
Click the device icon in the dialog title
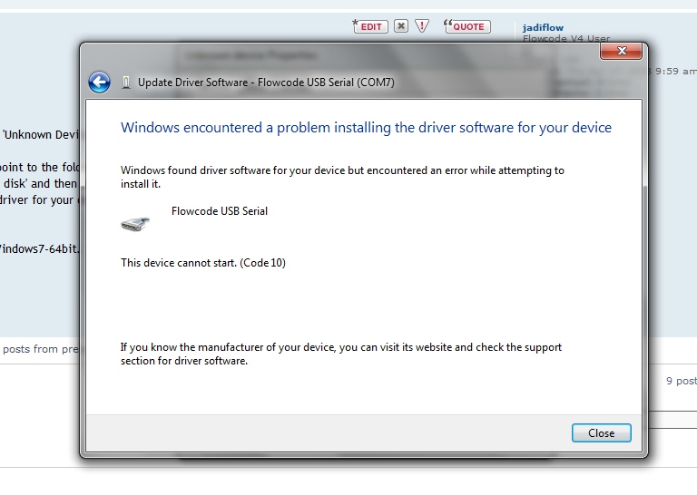[x=126, y=82]
